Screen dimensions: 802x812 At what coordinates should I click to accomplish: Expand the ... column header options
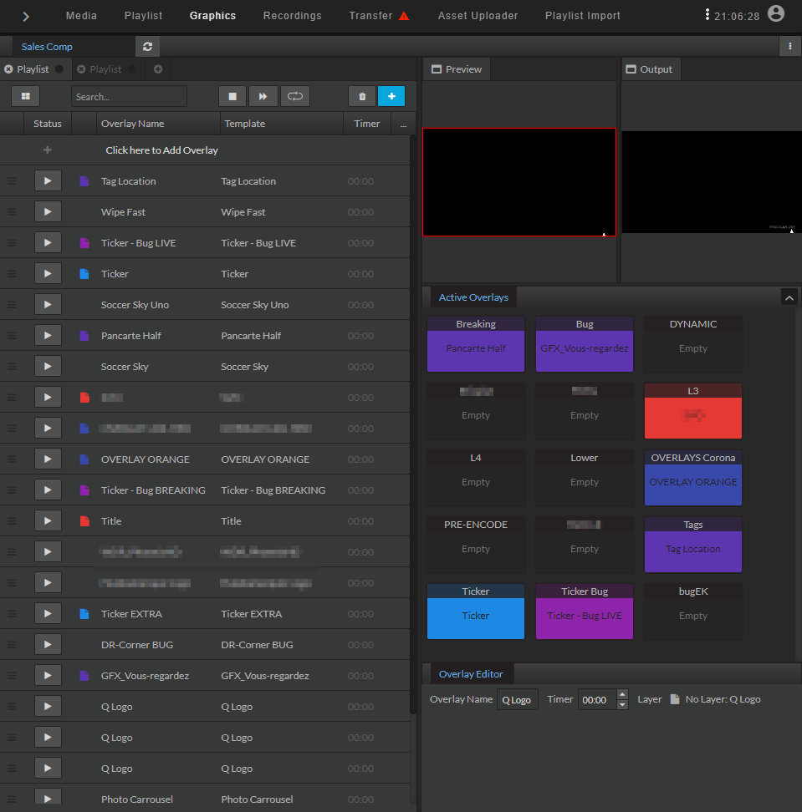(x=403, y=123)
